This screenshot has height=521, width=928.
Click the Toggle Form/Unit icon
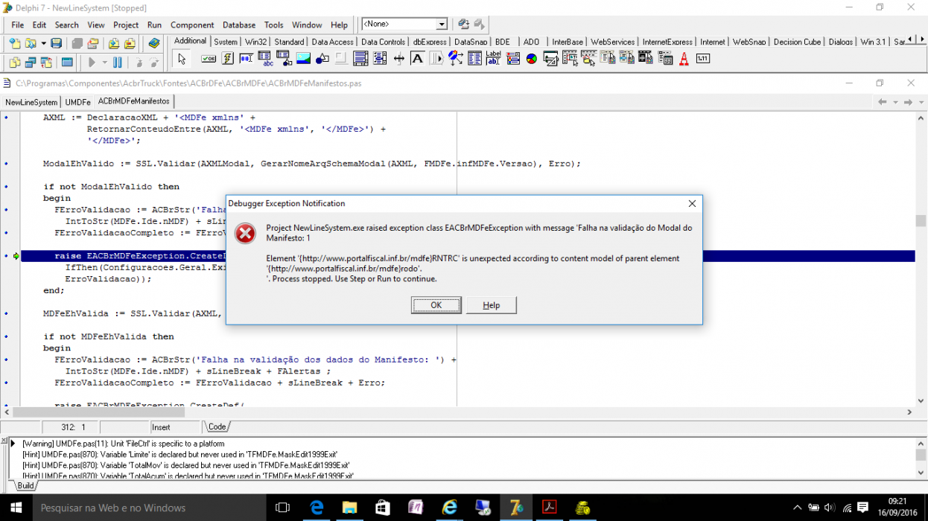tap(46, 63)
